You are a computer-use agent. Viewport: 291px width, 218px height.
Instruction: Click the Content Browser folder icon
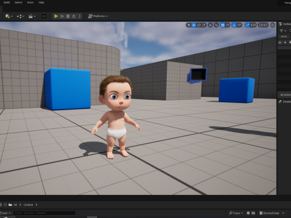10,205
